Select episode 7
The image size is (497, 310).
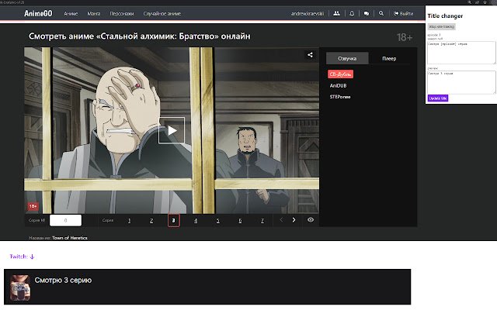point(262,220)
